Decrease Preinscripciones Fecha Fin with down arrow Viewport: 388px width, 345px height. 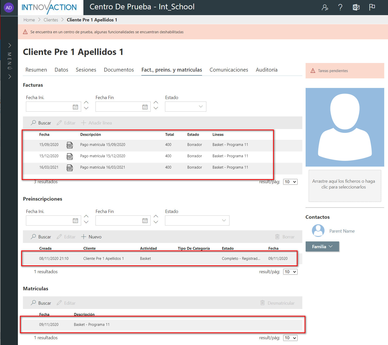[156, 222]
